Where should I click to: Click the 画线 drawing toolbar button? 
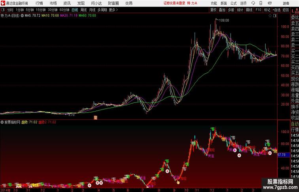click(x=249, y=10)
